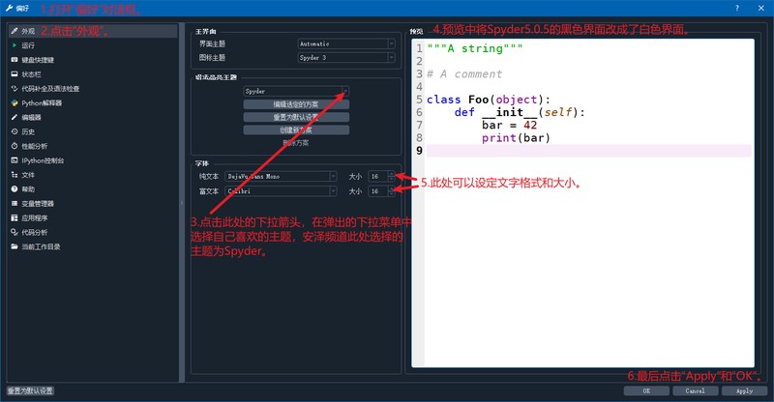Select the 外观 brush icon in sidebar
774x402 pixels.
point(15,31)
